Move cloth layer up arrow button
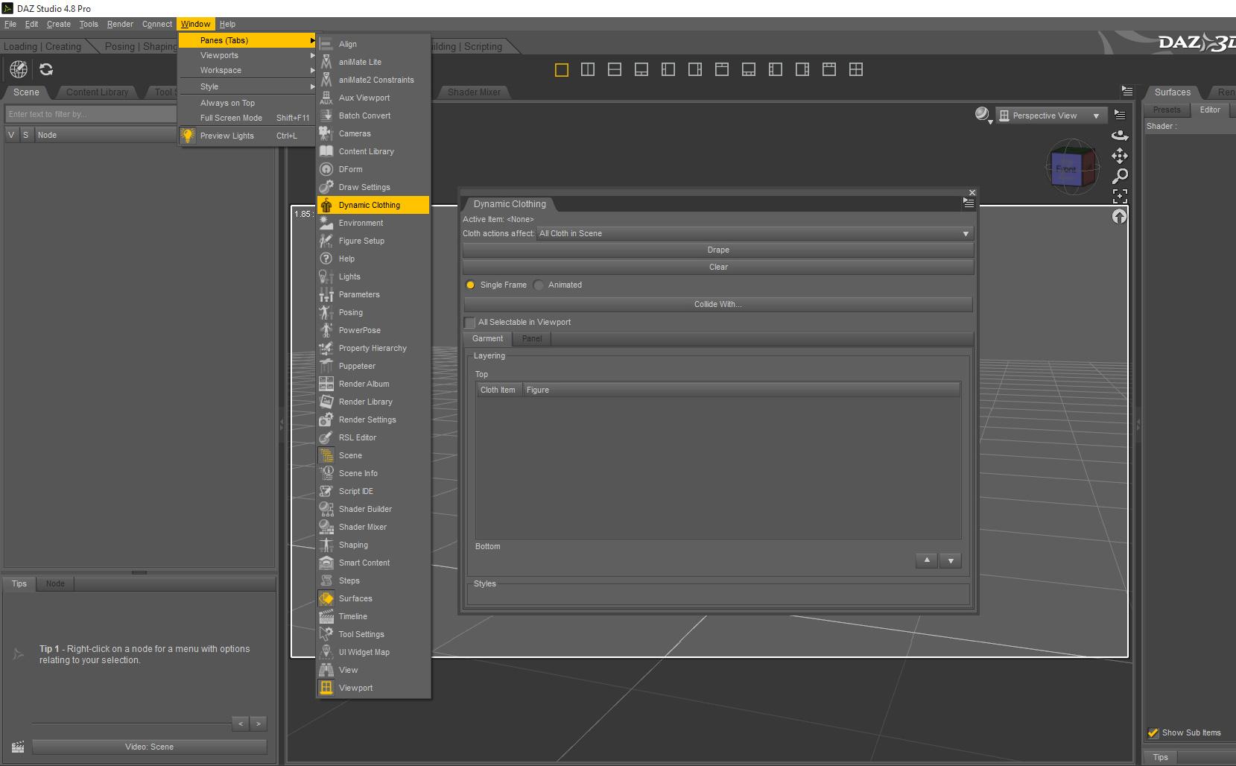The width and height of the screenshot is (1236, 766). (927, 560)
